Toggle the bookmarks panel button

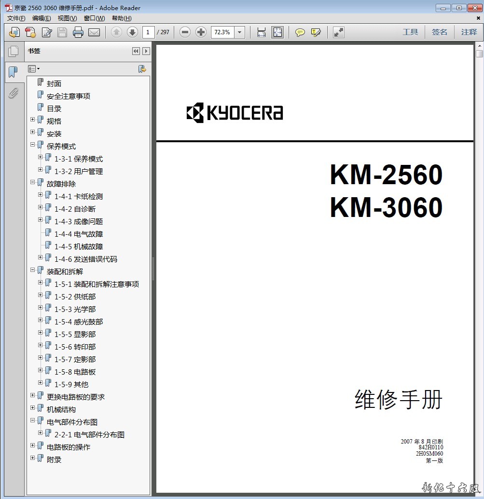14,72
